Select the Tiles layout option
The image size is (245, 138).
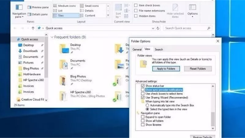point(66,16)
